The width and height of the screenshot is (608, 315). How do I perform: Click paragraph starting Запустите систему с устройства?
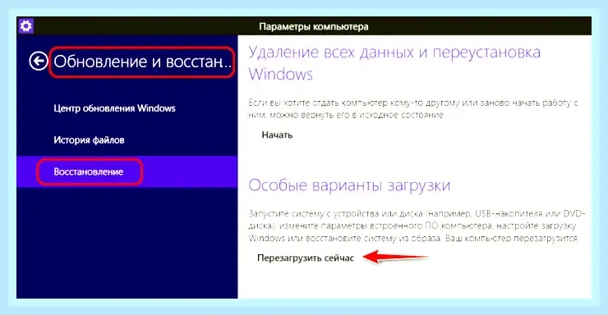(x=417, y=226)
